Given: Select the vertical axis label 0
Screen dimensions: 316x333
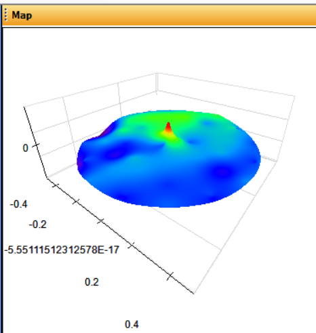Looking at the screenshot, I should point(25,148).
